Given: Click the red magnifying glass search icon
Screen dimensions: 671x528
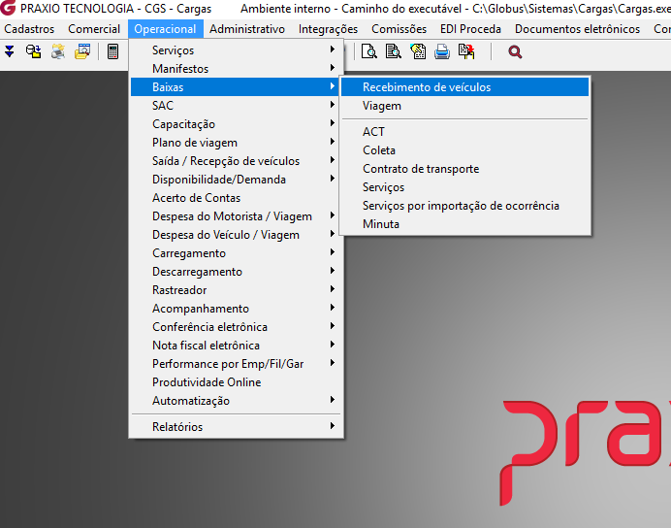Looking at the screenshot, I should pos(515,52).
